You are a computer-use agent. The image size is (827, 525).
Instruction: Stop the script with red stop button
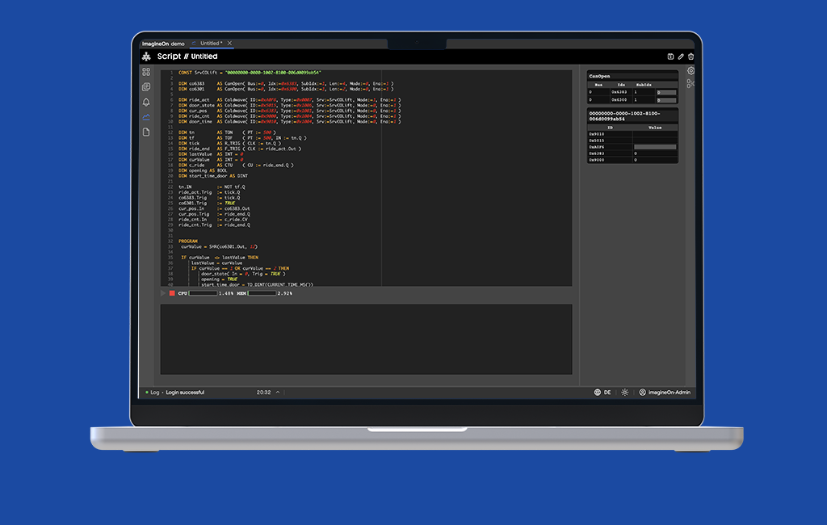point(172,293)
